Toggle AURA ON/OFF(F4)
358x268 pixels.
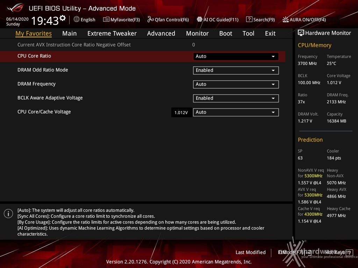pos(304,20)
